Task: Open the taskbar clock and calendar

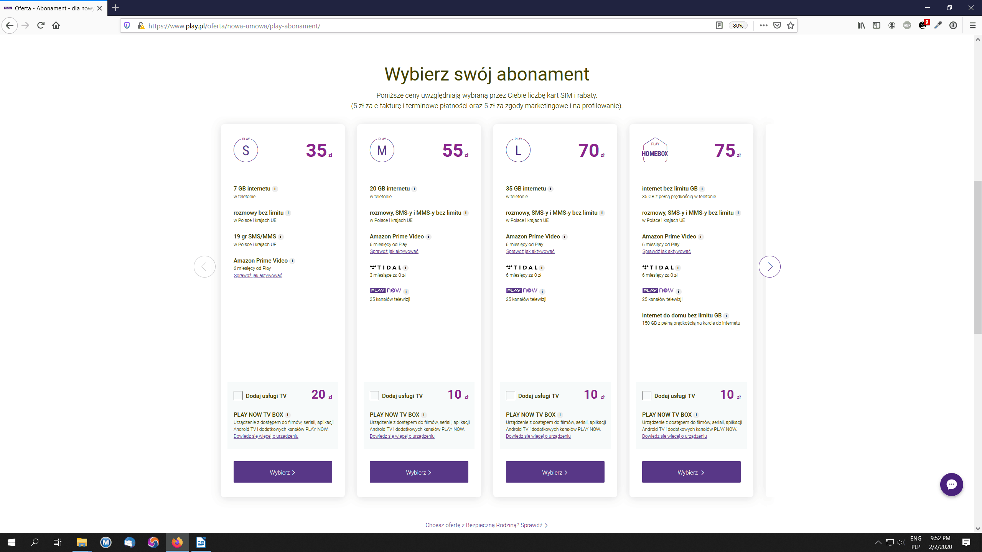Action: pos(940,542)
